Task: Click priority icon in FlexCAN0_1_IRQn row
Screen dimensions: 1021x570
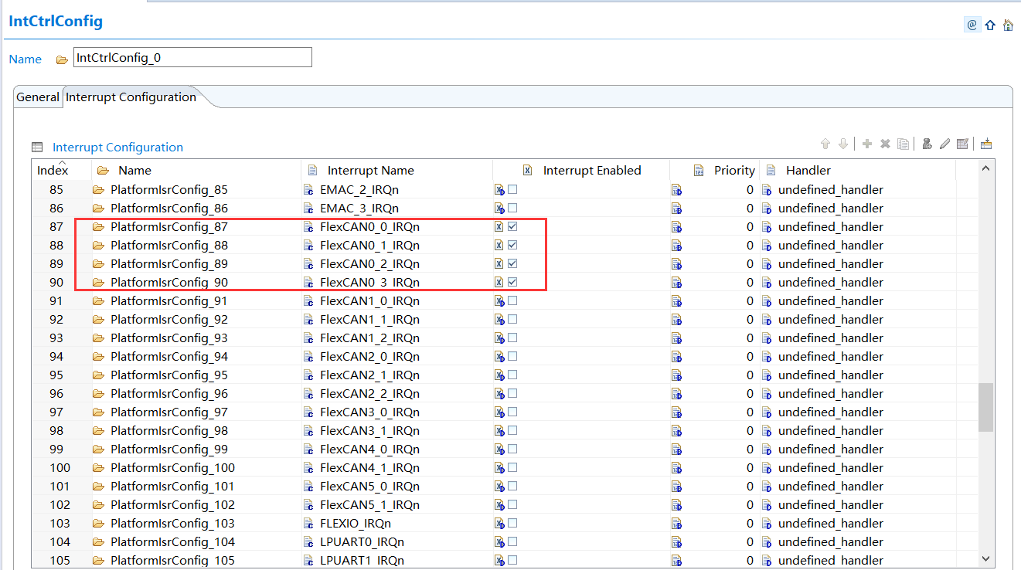Action: 676,246
